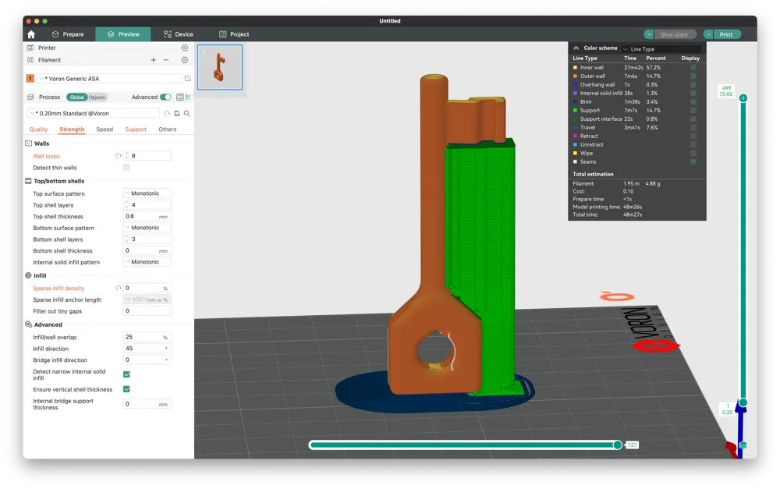The width and height of the screenshot is (780, 489).
Task: Open the Printer settings gear icon
Action: (x=185, y=48)
